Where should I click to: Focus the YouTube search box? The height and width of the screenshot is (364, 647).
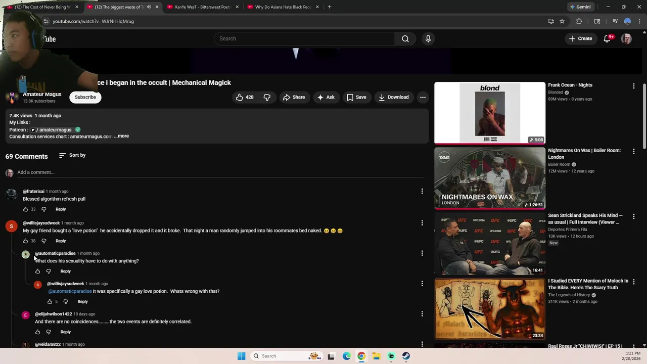pos(304,38)
